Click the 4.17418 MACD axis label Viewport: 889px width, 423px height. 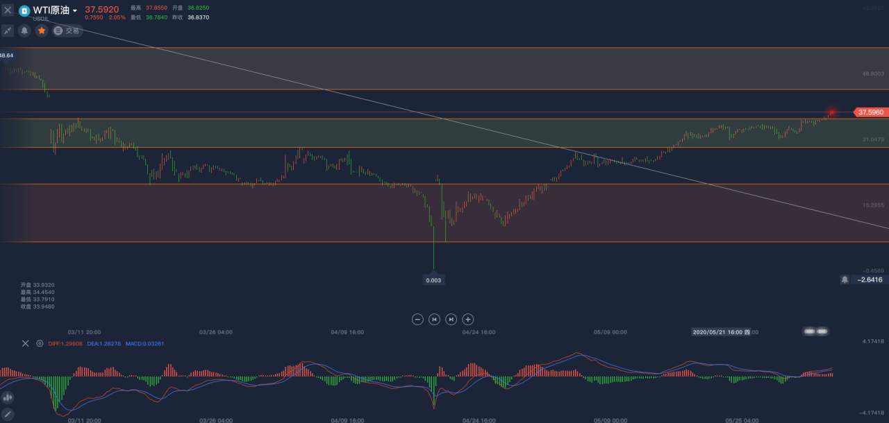[x=872, y=341]
